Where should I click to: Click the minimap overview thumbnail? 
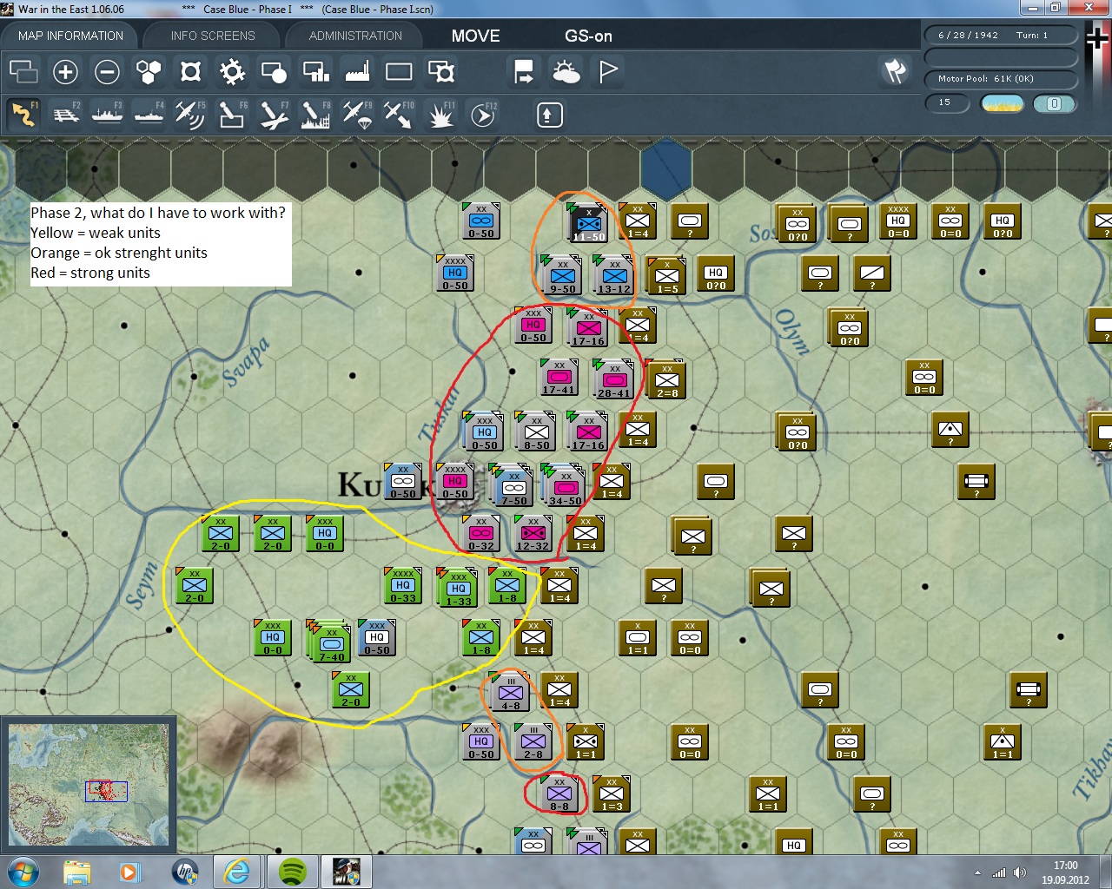[89, 786]
